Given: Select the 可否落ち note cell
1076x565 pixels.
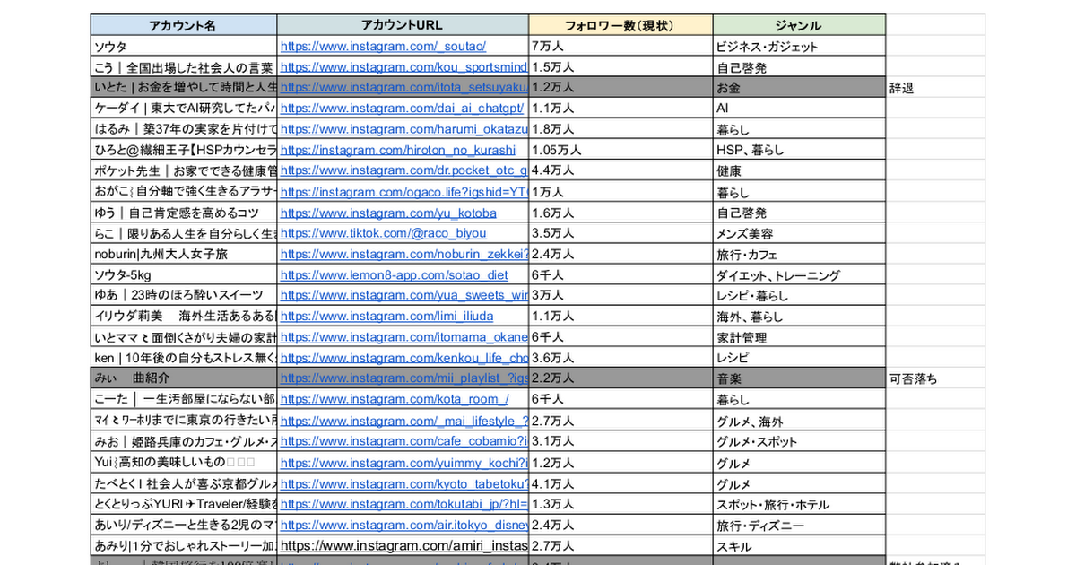Looking at the screenshot, I should click(x=935, y=378).
